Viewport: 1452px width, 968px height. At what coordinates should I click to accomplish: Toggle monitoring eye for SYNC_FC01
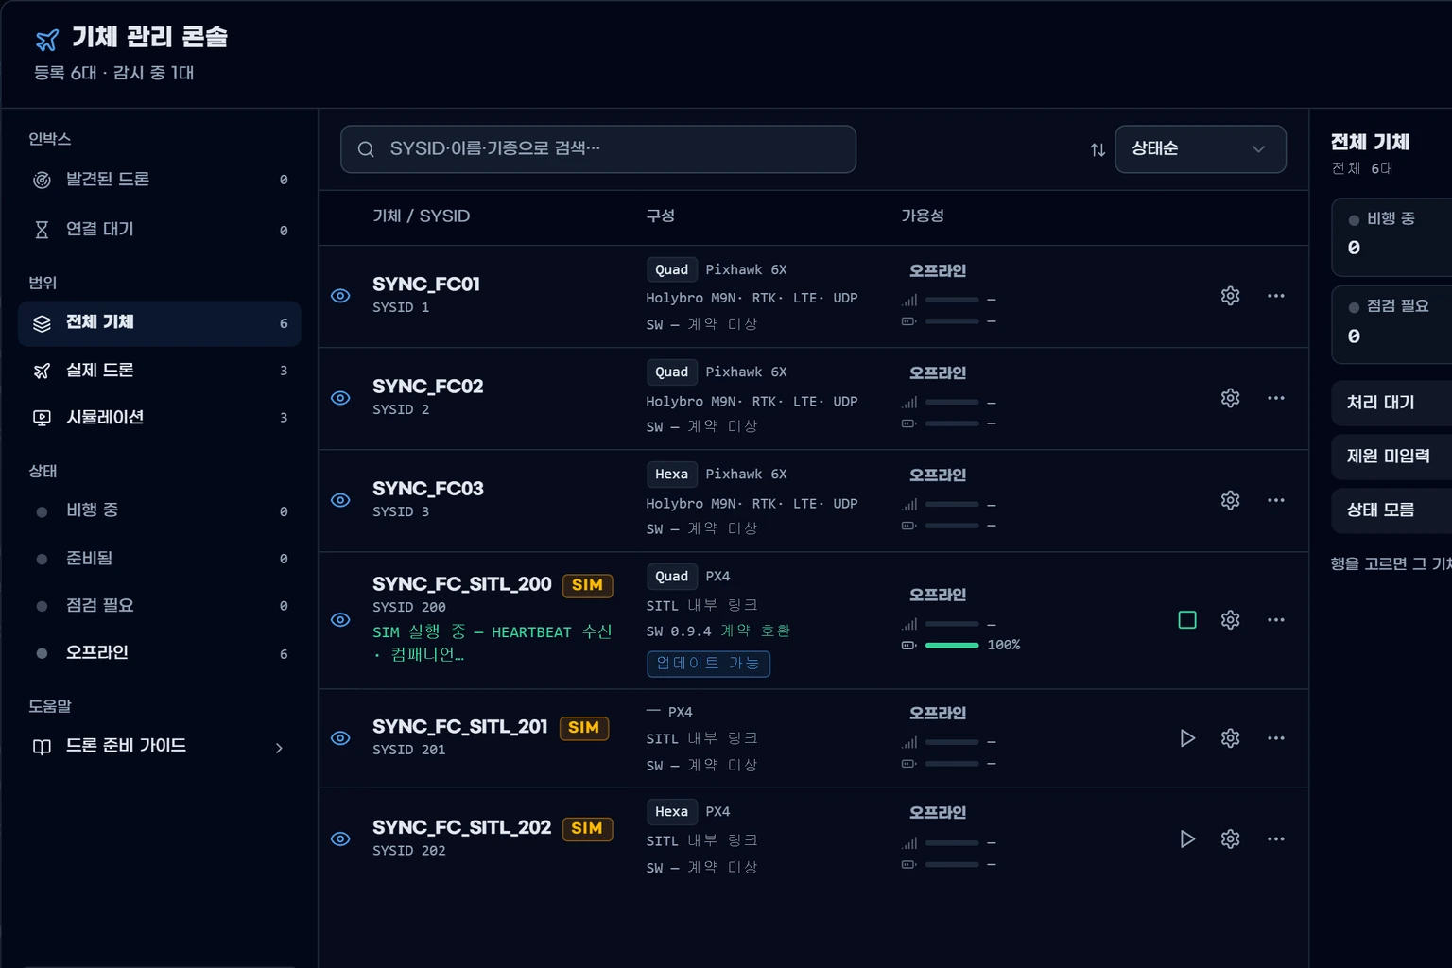tap(340, 296)
